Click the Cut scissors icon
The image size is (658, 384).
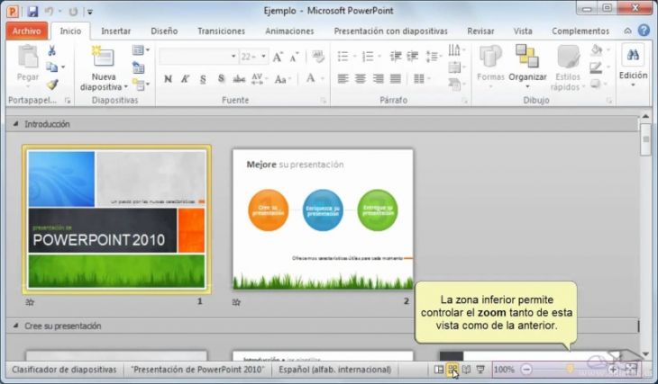tap(52, 50)
